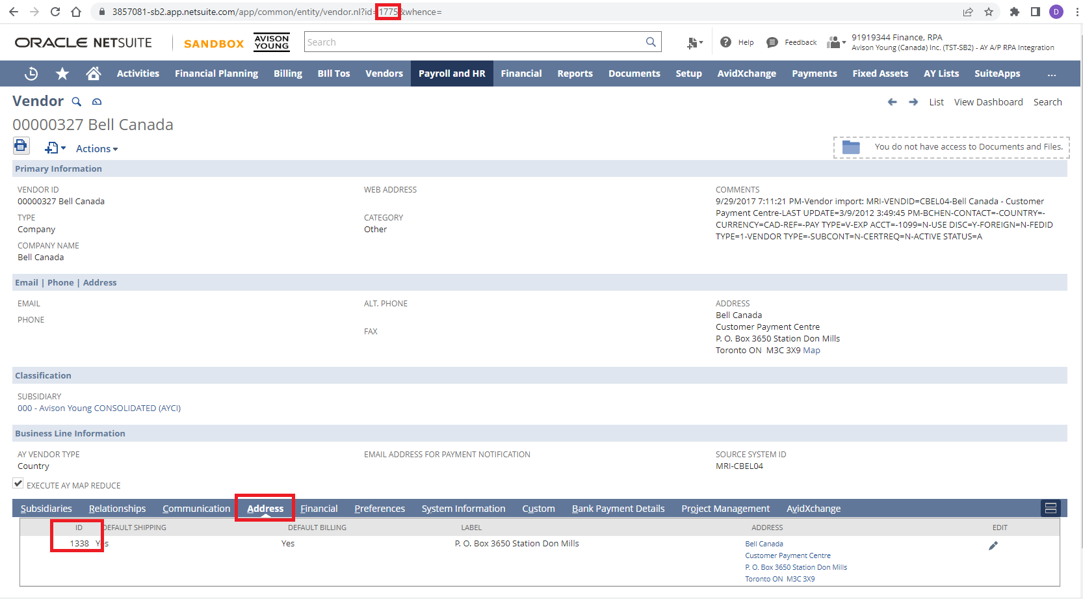Open the Vendors menu
Viewport: 1083px width, 601px height.
coord(384,73)
